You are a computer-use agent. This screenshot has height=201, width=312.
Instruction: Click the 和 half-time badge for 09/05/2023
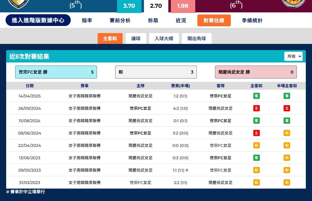tap(287, 170)
